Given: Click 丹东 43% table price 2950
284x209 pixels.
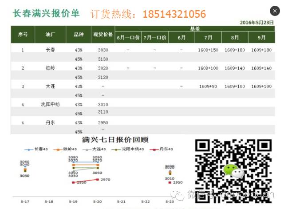Looking at the screenshot, I should pyautogui.click(x=103, y=123).
